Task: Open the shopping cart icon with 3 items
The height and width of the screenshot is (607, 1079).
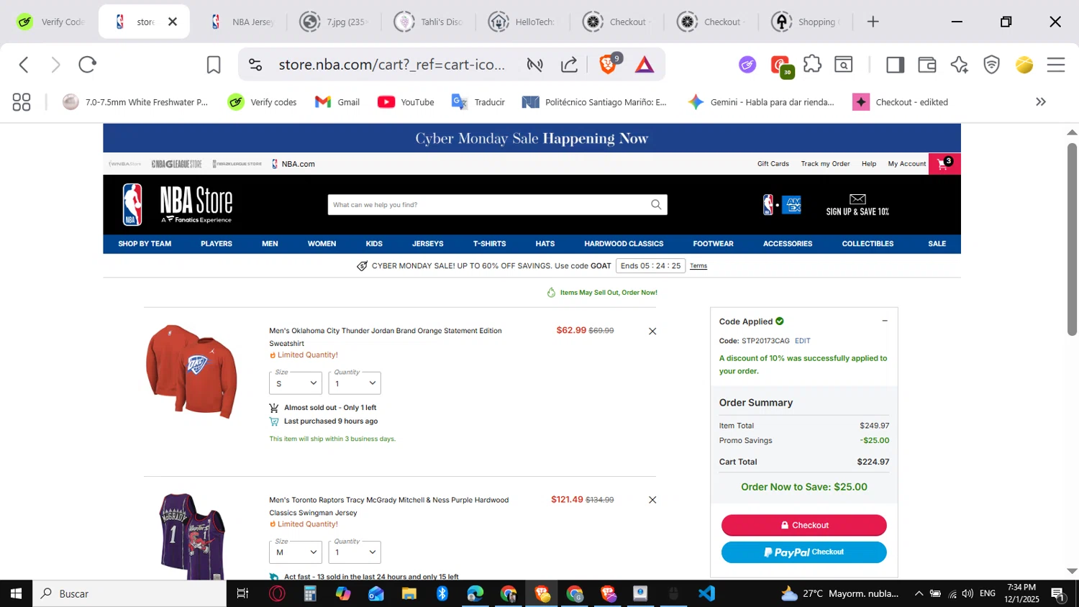Action: point(944,164)
